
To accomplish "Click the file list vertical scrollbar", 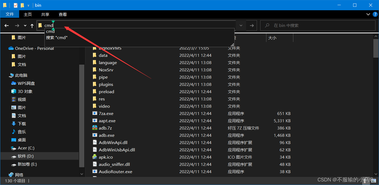I will coord(376,48).
